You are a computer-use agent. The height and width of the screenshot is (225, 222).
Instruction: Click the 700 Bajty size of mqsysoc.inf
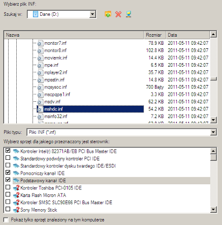point(155,87)
